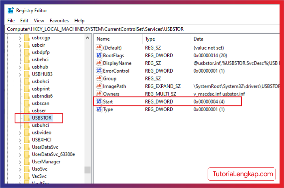Select the USBXHCI tree key label
The image size is (284, 188).
point(42,140)
